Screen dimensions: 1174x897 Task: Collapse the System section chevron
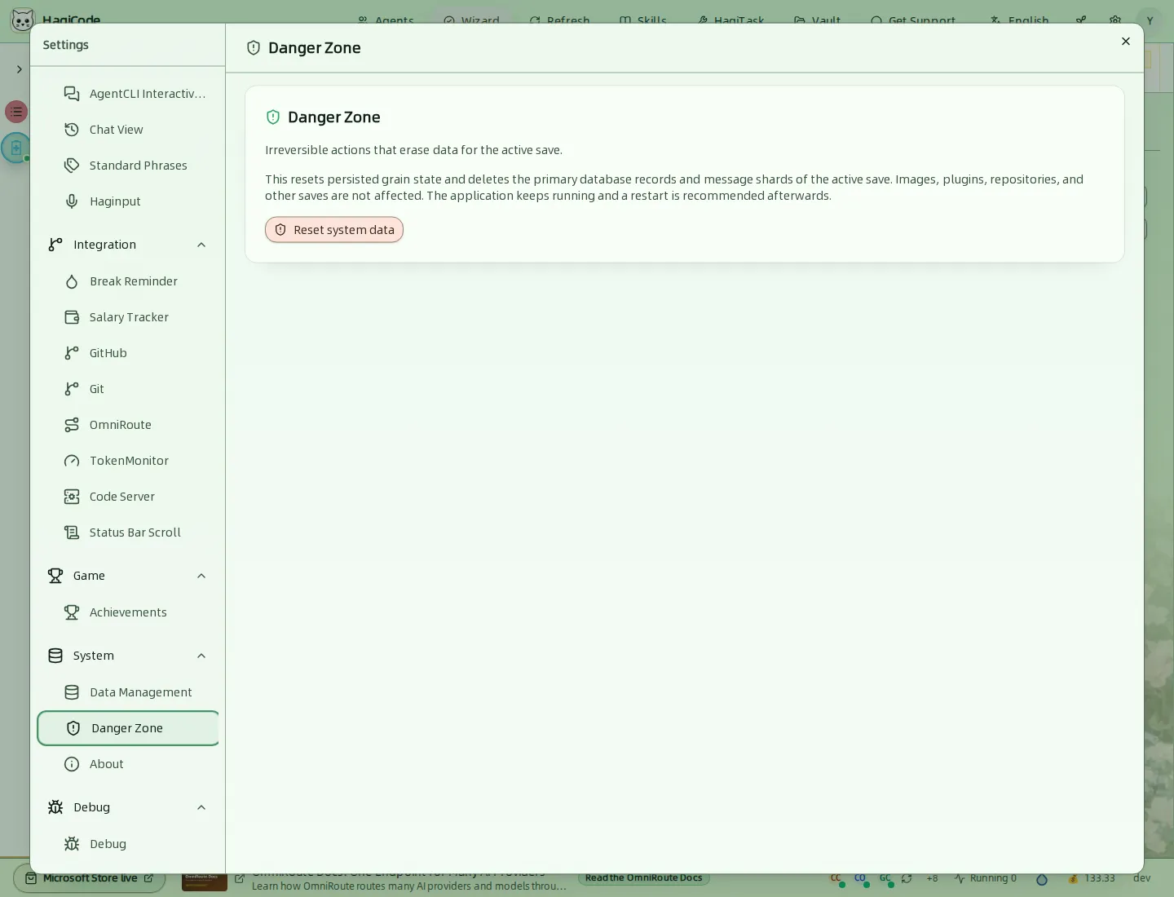[201, 656]
